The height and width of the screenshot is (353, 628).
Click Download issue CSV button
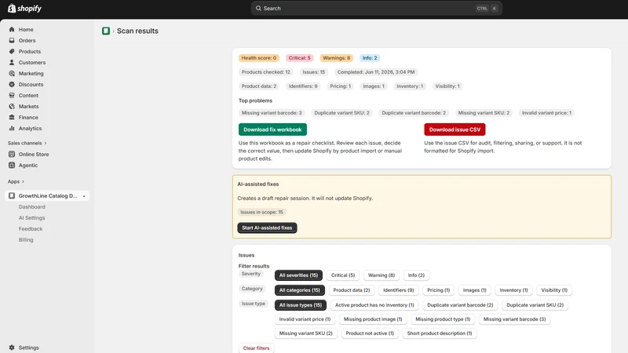pos(455,129)
